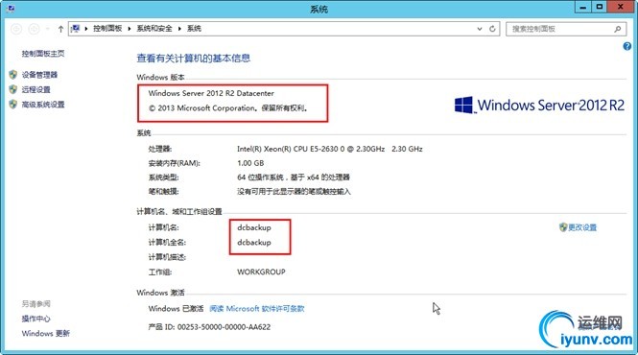Select 控制面板 in the breadcrumb path
The image size is (638, 355).
[x=107, y=29]
